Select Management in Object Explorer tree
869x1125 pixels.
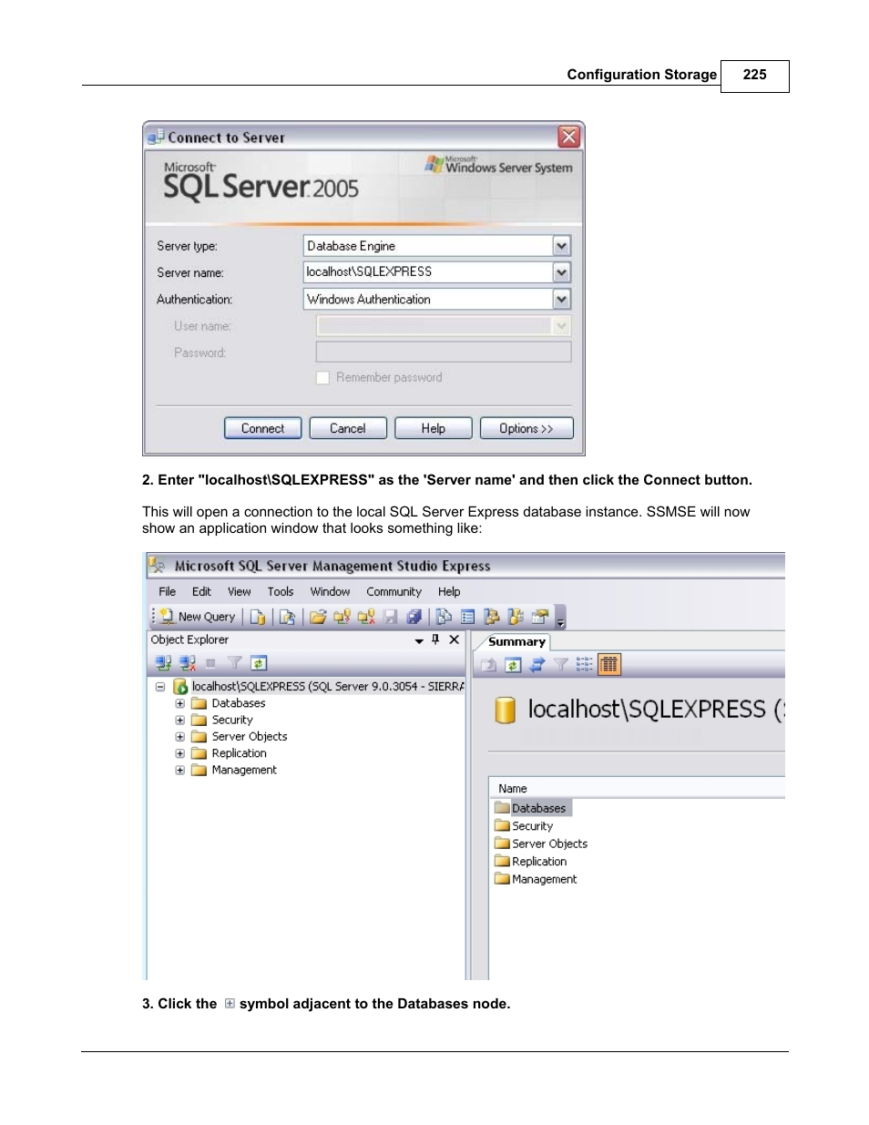pyautogui.click(x=243, y=771)
